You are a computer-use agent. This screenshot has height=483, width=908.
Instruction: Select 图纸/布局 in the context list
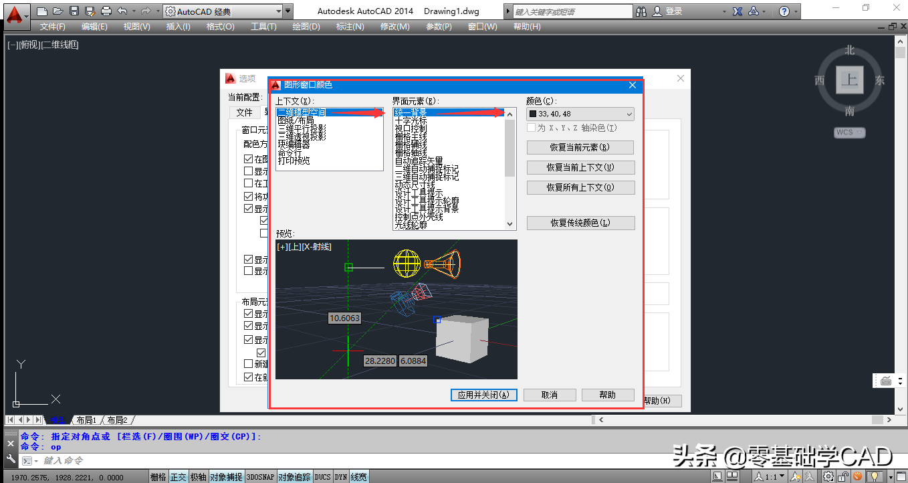(296, 120)
